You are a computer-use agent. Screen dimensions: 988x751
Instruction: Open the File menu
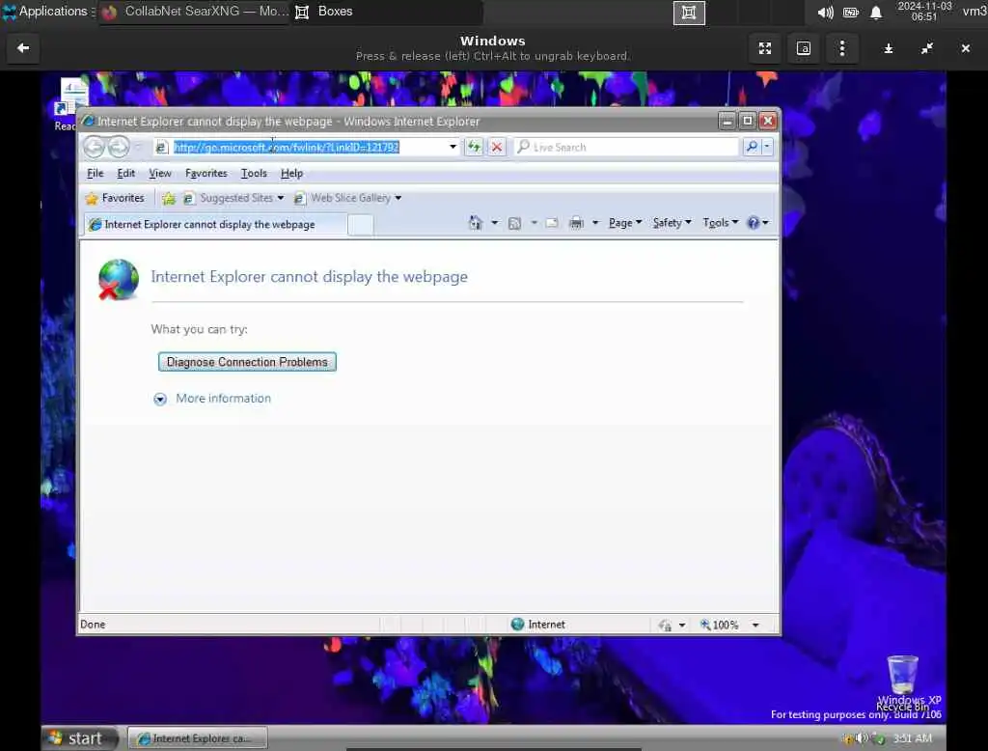pyautogui.click(x=96, y=174)
